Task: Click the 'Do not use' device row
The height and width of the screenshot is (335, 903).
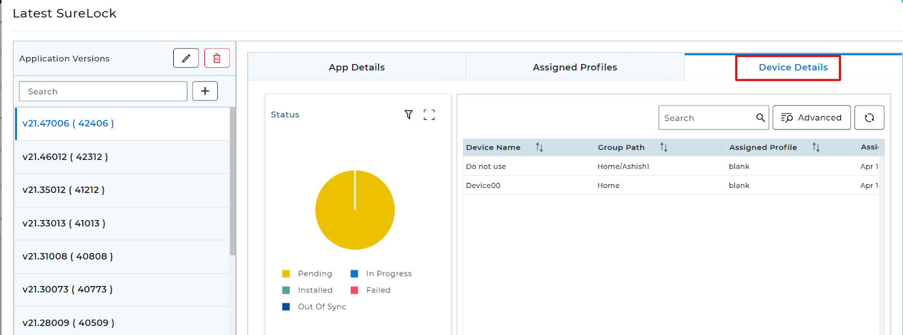Action: (x=670, y=167)
